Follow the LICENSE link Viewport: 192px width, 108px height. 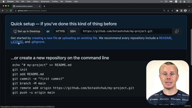coord(17,42)
